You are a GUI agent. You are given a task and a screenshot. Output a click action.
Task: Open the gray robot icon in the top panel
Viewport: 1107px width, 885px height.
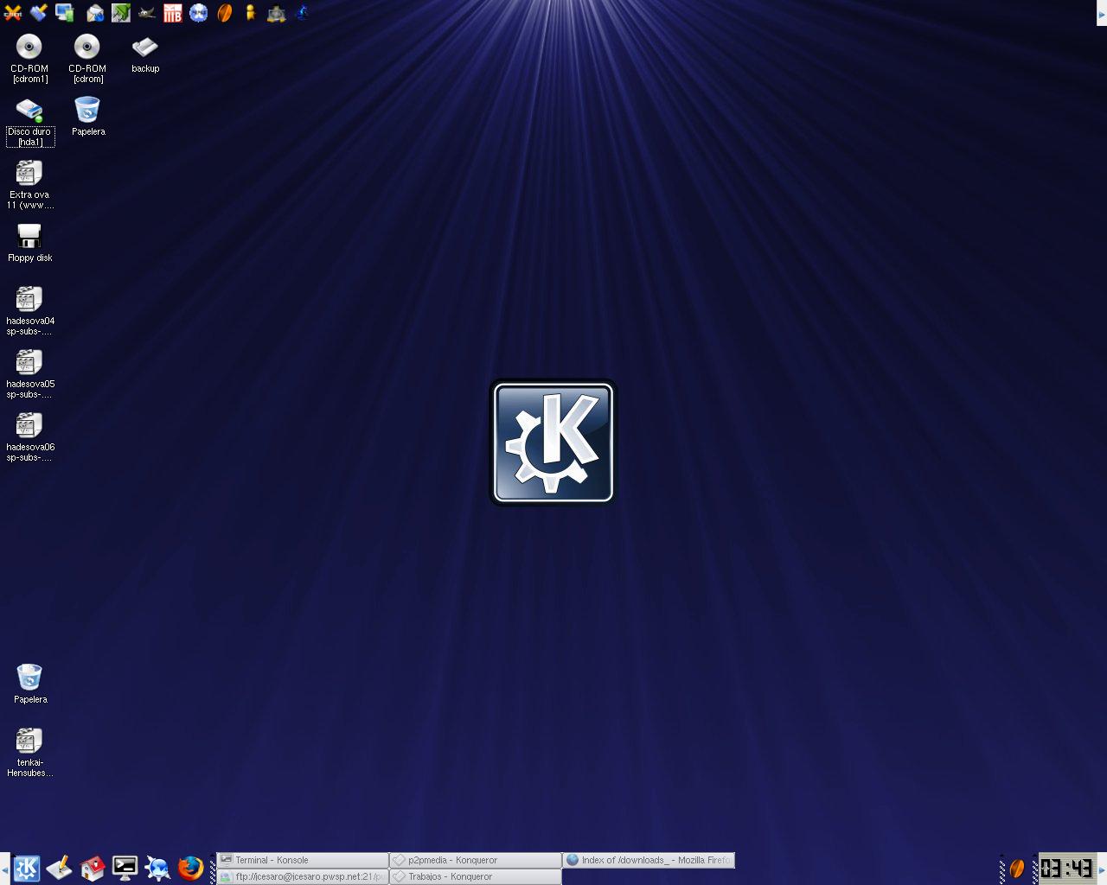click(276, 13)
